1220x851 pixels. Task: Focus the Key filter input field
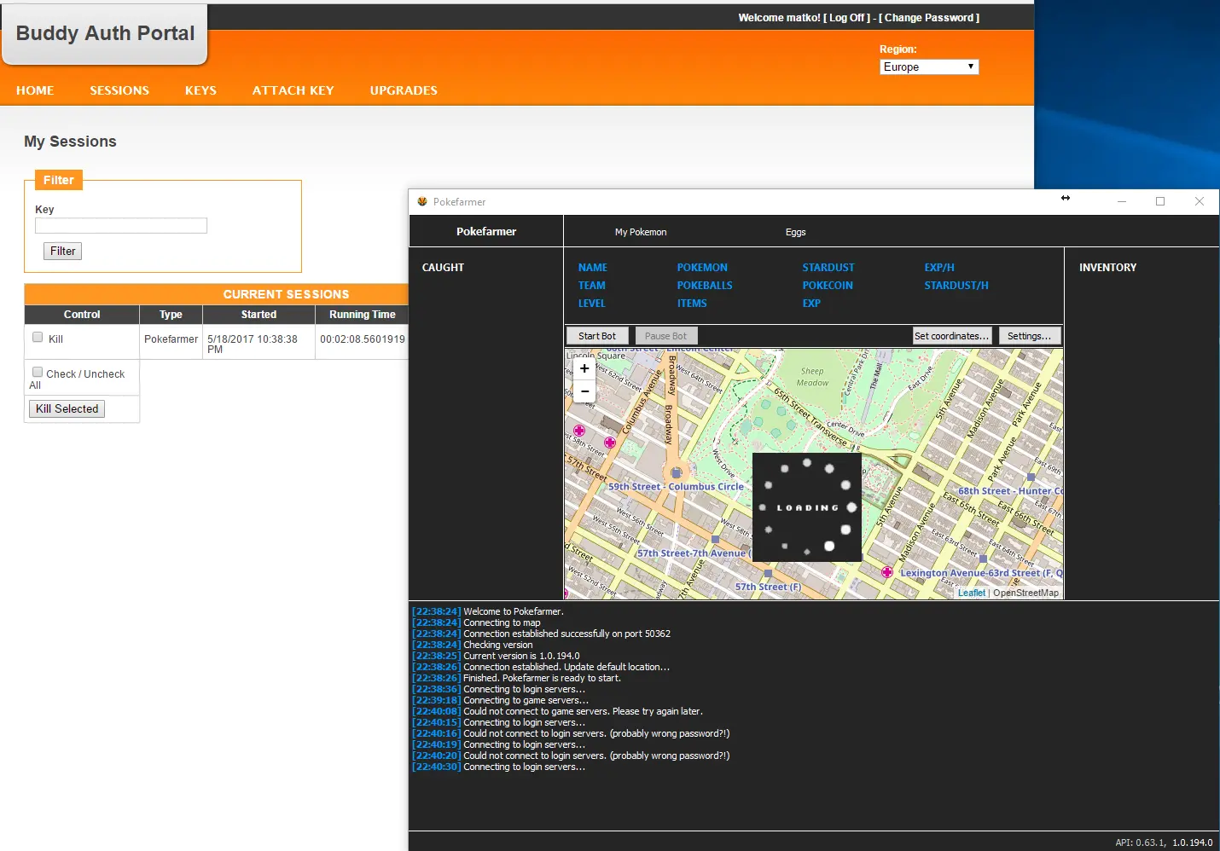coord(121,225)
